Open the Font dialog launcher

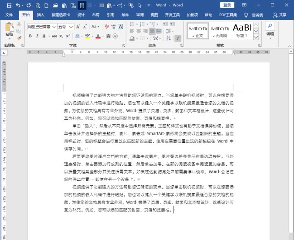(x=124, y=46)
